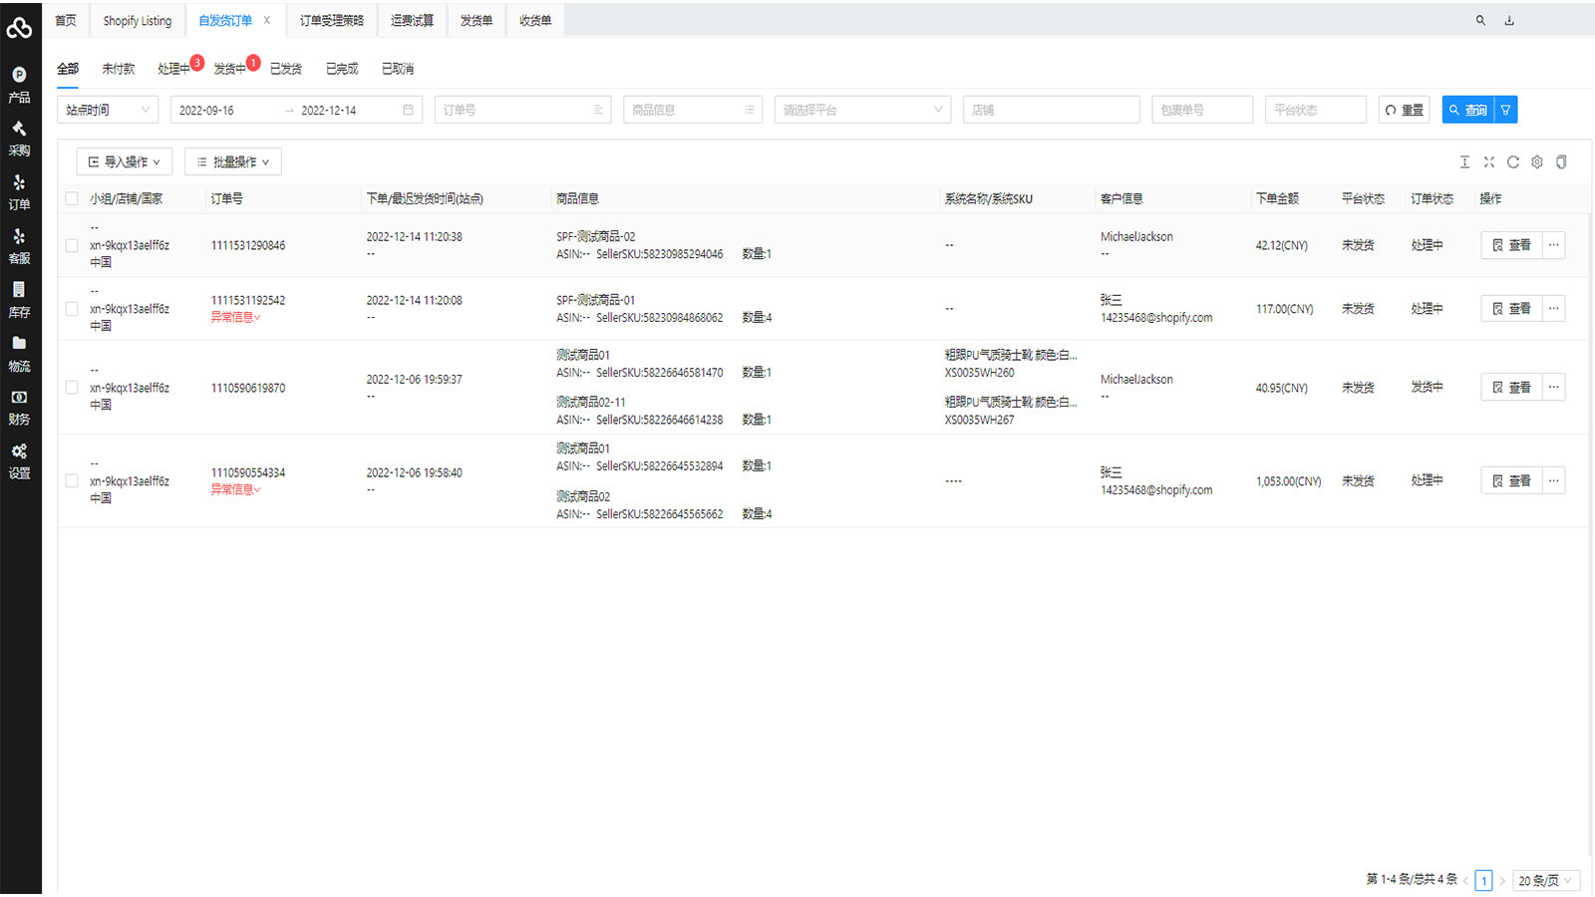
Task: Open more actions for order 1110590554334
Action: (x=1553, y=480)
